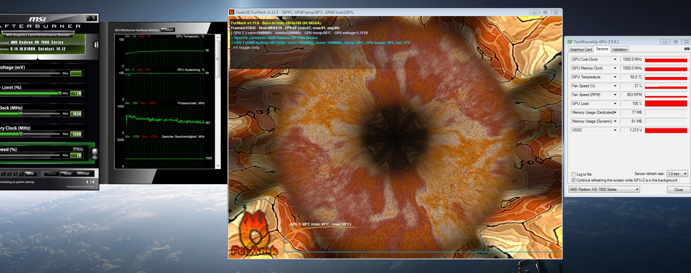Minimize the MSI Afterburner window
Viewport: 691px width, 273px height.
coord(89,18)
